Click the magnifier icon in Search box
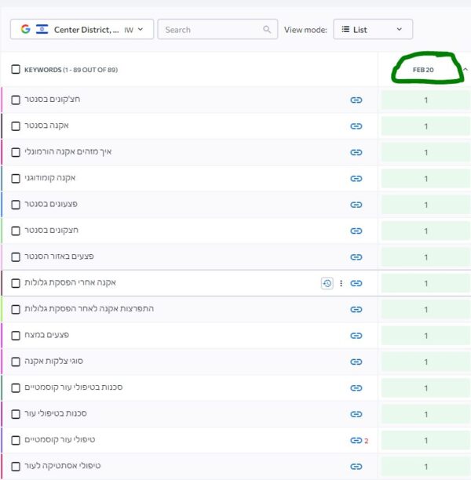 [267, 30]
